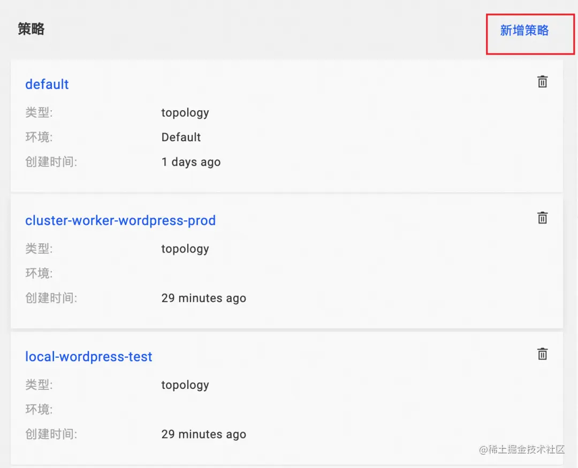The image size is (578, 468).
Task: Click the 新增策略 link
Action: coord(524,30)
